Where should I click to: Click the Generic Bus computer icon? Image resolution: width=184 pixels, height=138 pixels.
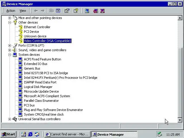pos(20,68)
